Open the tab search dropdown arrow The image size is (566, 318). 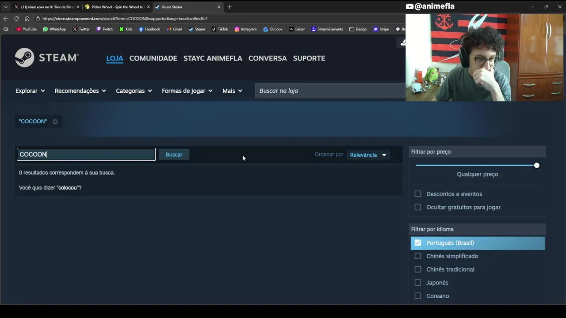point(6,7)
